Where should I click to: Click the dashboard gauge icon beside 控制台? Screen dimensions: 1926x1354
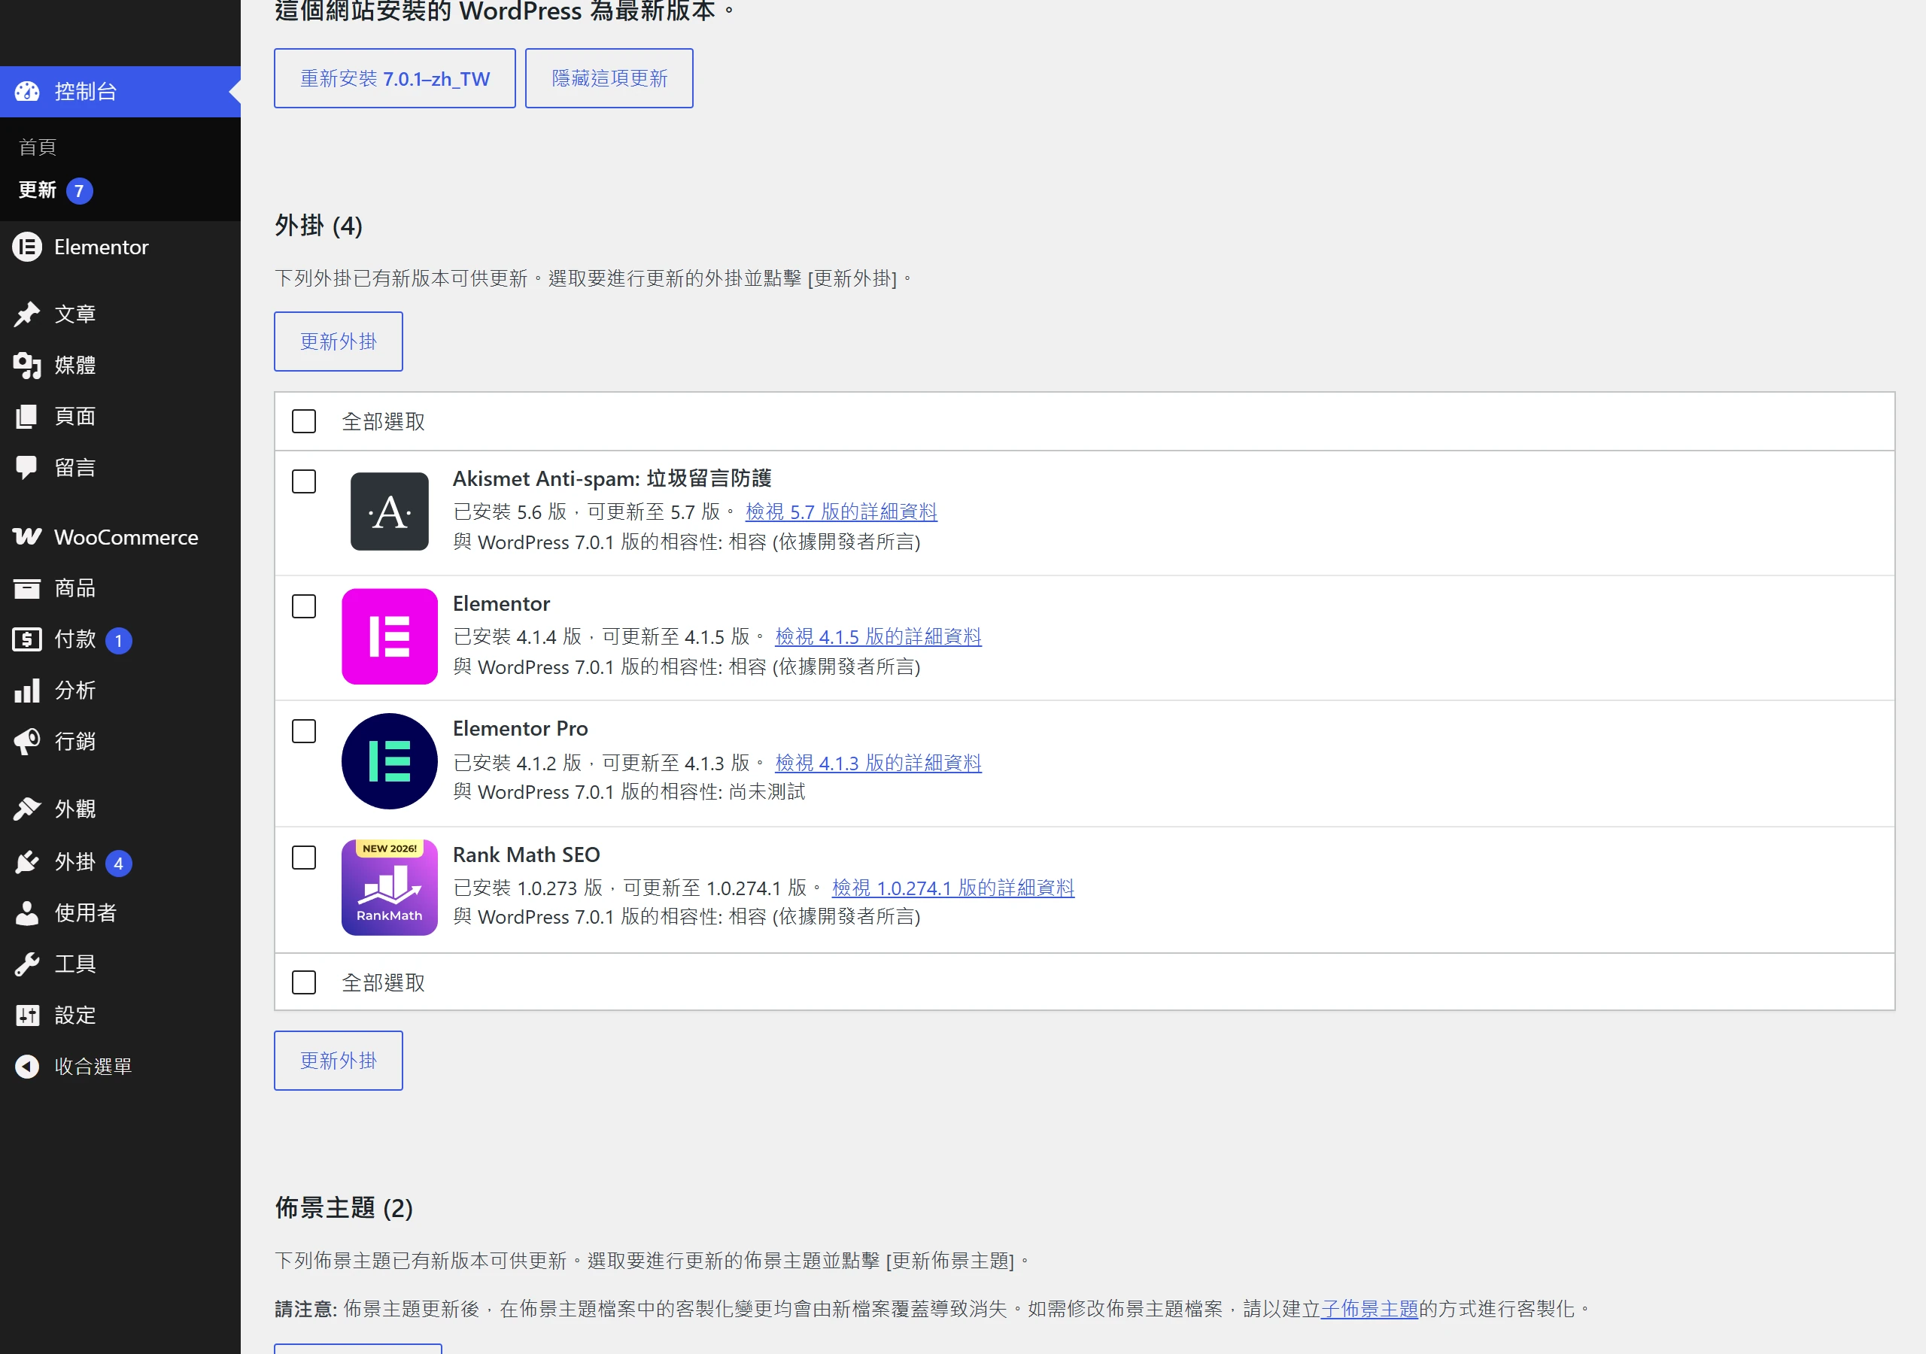point(27,92)
